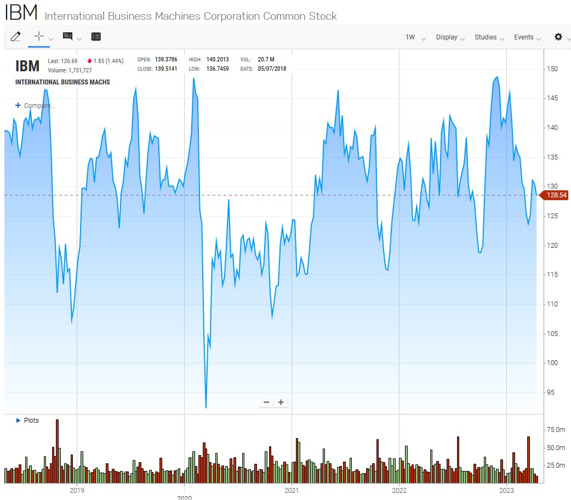Select the pencil drawing tool

(x=16, y=36)
